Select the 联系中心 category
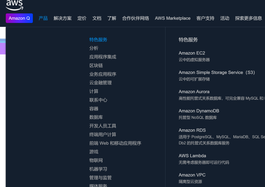This screenshot has width=265, height=187. (98, 100)
